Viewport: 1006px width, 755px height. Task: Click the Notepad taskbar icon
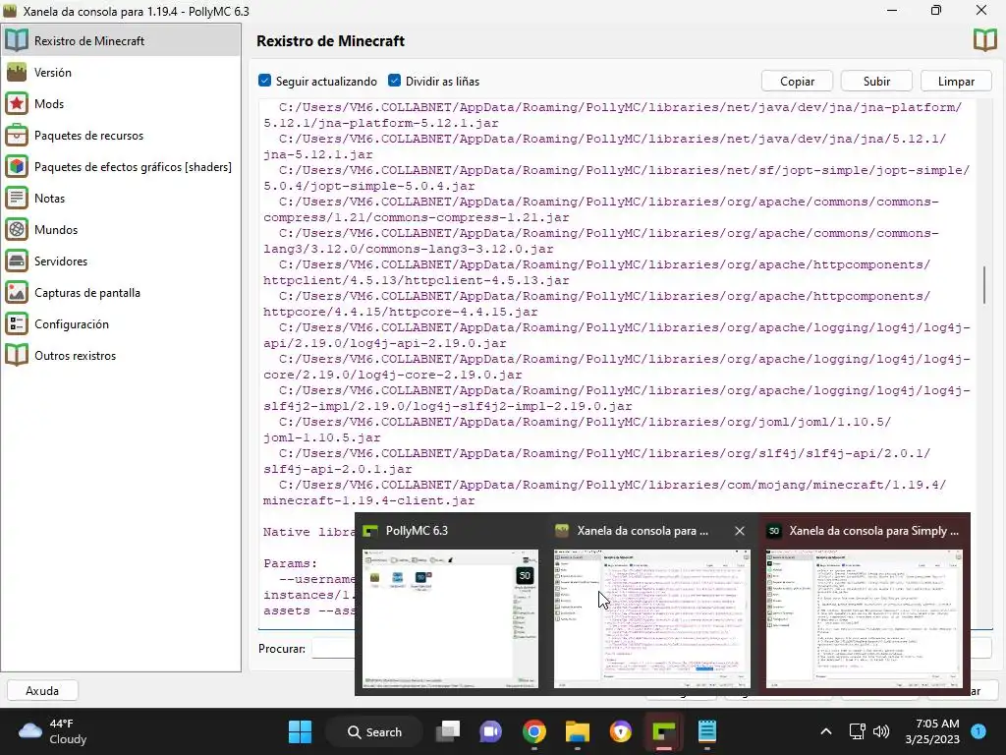[707, 731]
